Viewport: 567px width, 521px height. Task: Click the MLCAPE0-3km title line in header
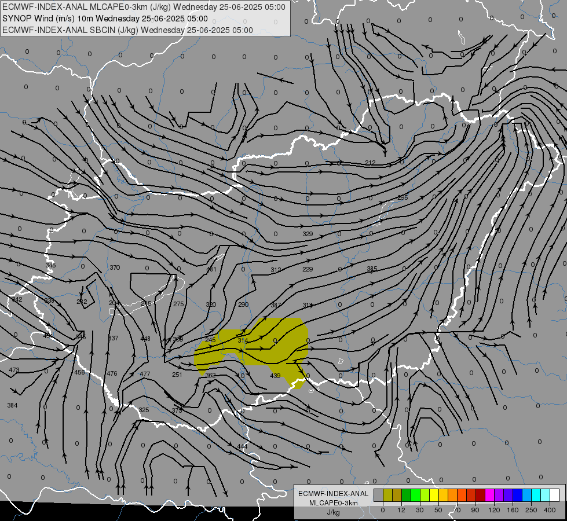[144, 7]
